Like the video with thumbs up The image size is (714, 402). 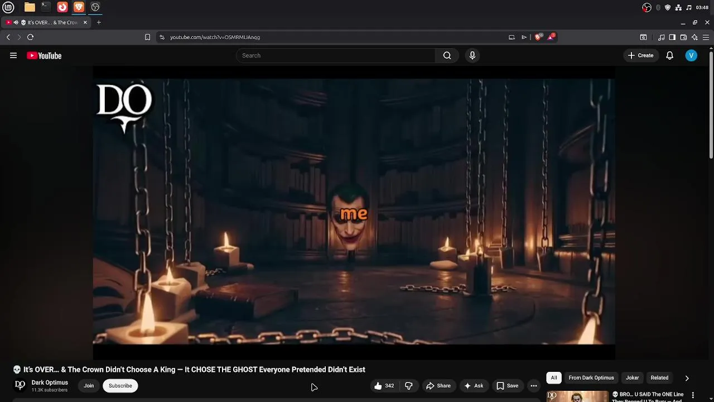click(384, 386)
